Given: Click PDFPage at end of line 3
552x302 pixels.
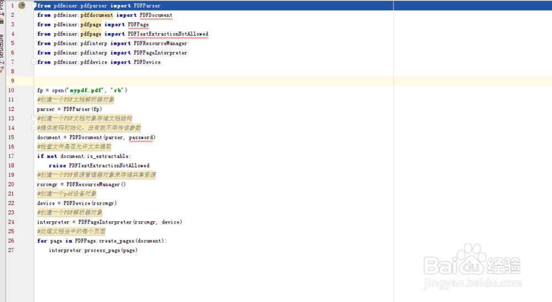Looking at the screenshot, I should [138, 25].
